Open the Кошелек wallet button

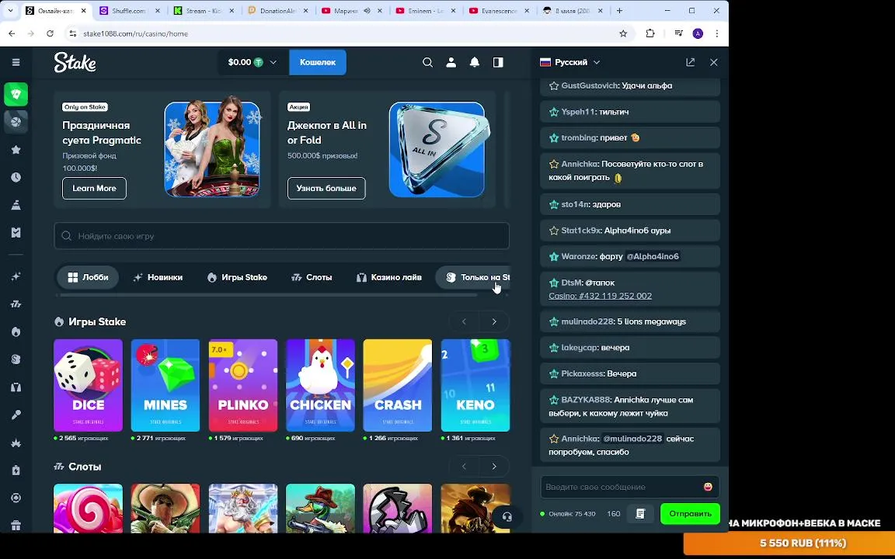click(317, 62)
